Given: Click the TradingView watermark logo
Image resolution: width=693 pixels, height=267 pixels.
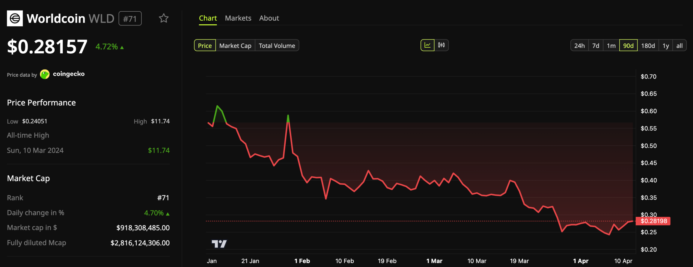Looking at the screenshot, I should pos(219,244).
